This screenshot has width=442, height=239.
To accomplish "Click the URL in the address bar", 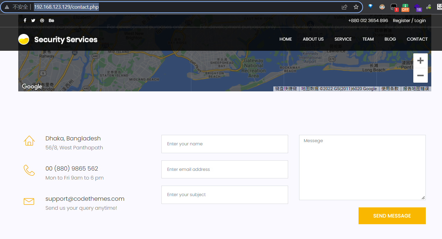I will (66, 7).
